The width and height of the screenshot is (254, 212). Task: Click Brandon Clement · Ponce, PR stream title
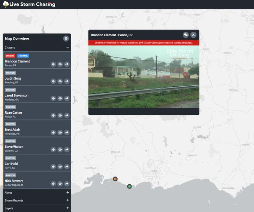pos(112,35)
